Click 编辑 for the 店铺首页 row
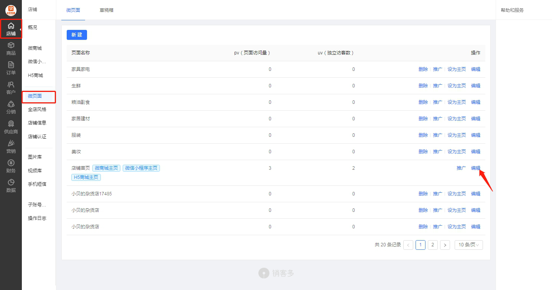The width and height of the screenshot is (552, 290). coord(475,168)
